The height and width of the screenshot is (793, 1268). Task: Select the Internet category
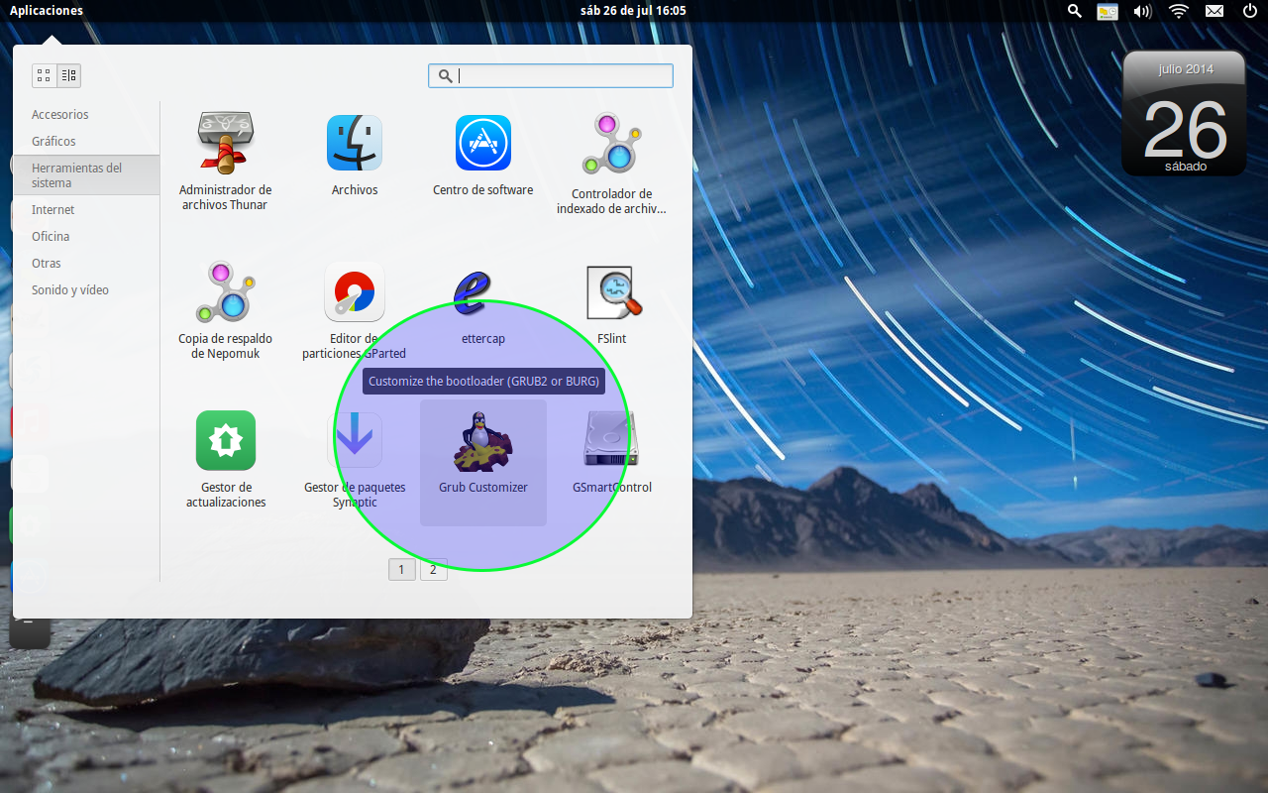[54, 209]
